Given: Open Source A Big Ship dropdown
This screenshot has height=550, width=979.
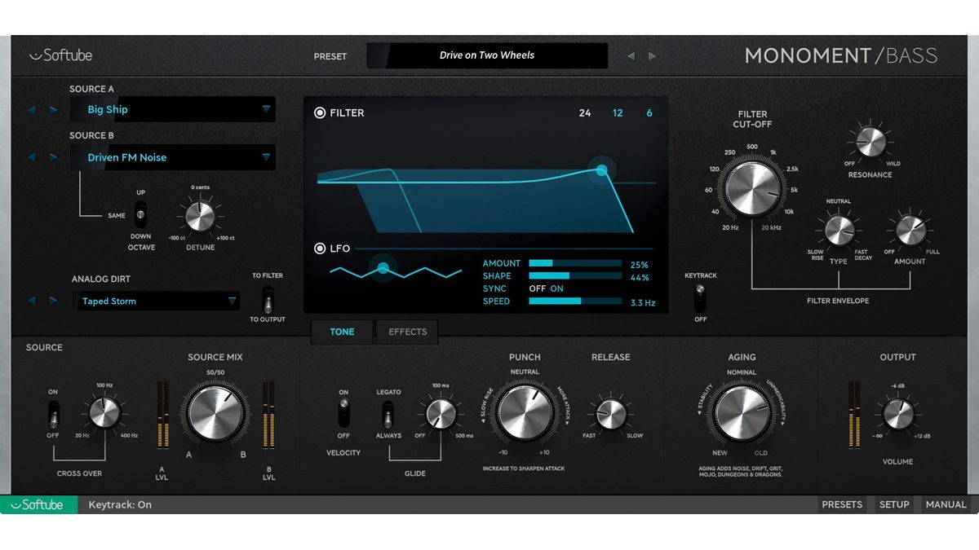Looking at the screenshot, I should click(x=171, y=109).
